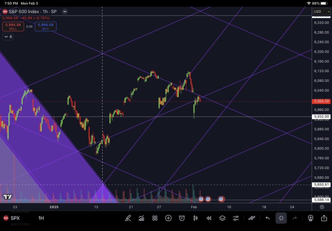Tap the zigzag lines toolbar icon

[x=251, y=218]
